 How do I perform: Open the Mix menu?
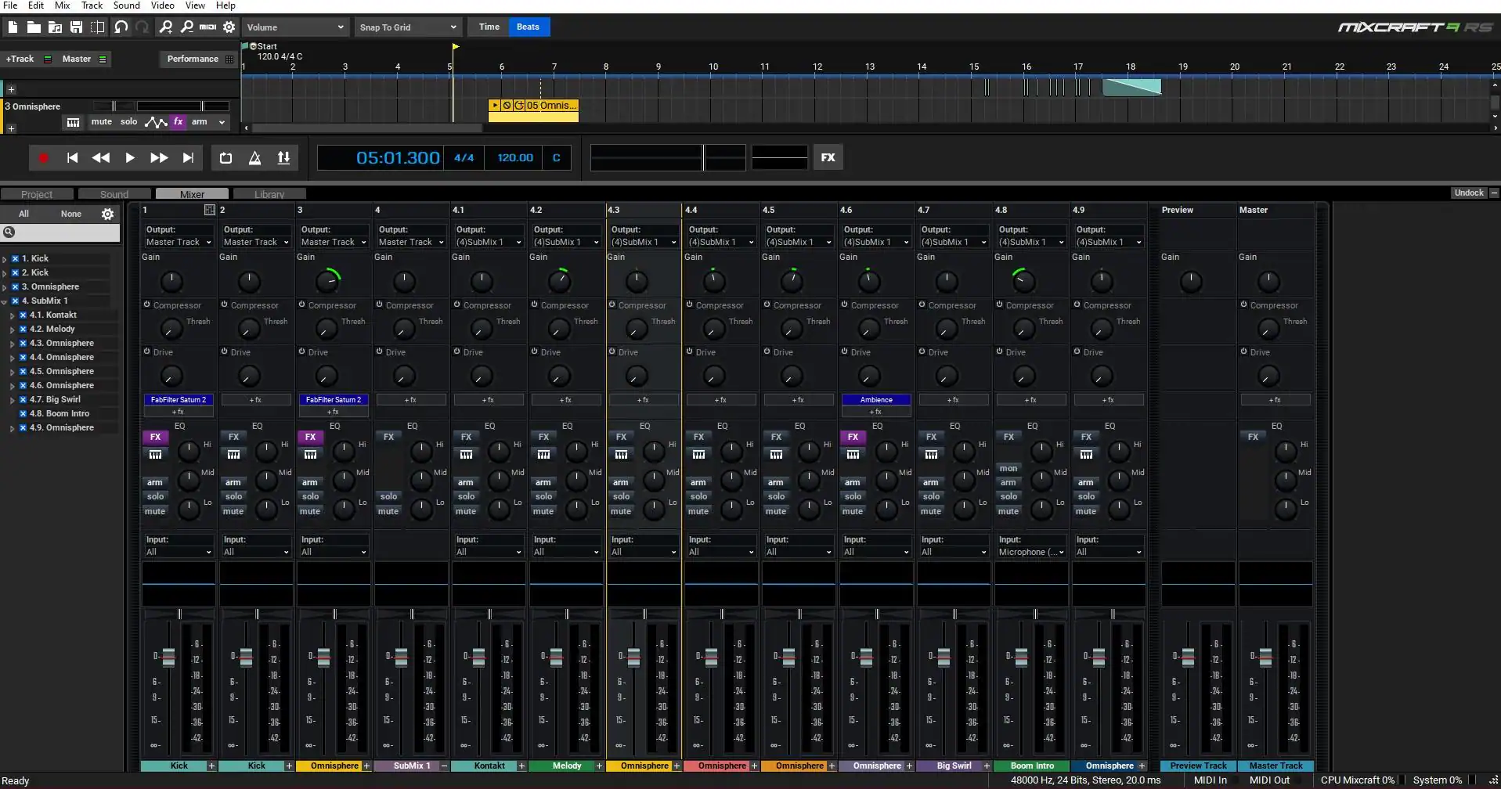tap(62, 5)
